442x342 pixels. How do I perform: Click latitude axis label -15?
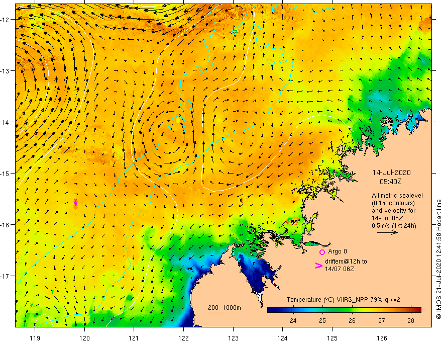pos(6,173)
